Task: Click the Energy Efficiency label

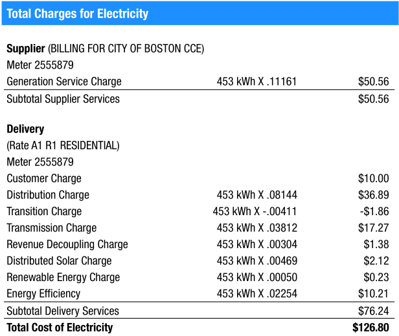Action: 43,294
